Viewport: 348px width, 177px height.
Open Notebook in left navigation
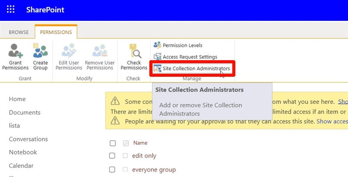click(23, 152)
